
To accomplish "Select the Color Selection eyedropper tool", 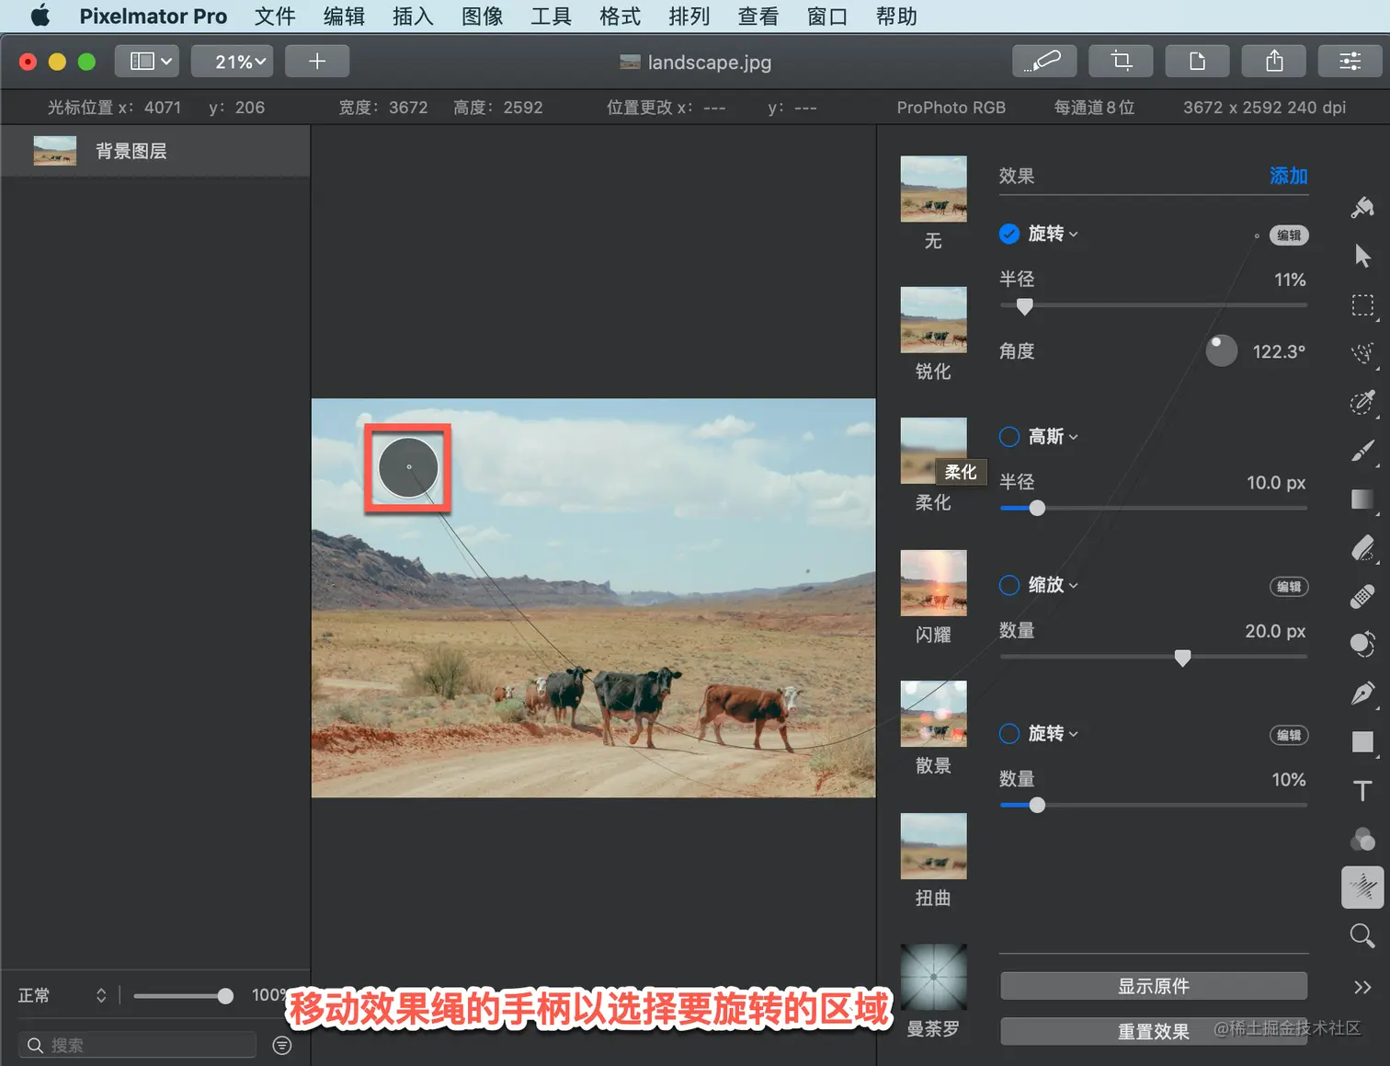I will coord(1362,402).
